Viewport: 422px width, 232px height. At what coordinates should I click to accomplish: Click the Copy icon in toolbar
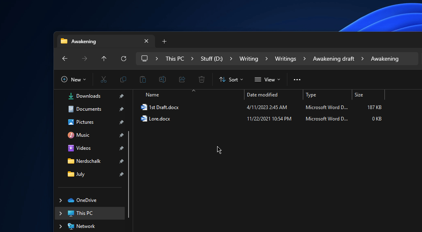[x=123, y=80]
